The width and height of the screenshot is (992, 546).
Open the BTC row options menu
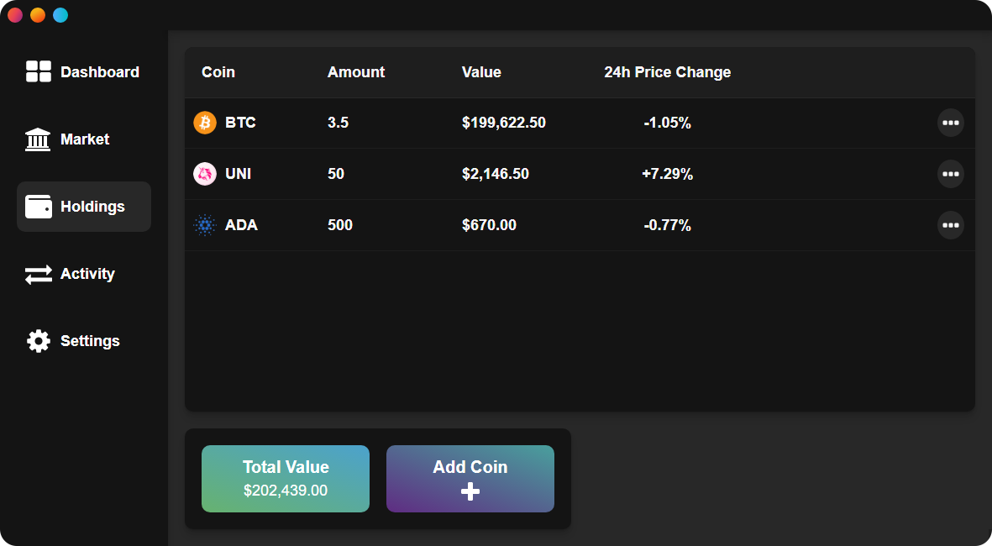[x=951, y=123]
